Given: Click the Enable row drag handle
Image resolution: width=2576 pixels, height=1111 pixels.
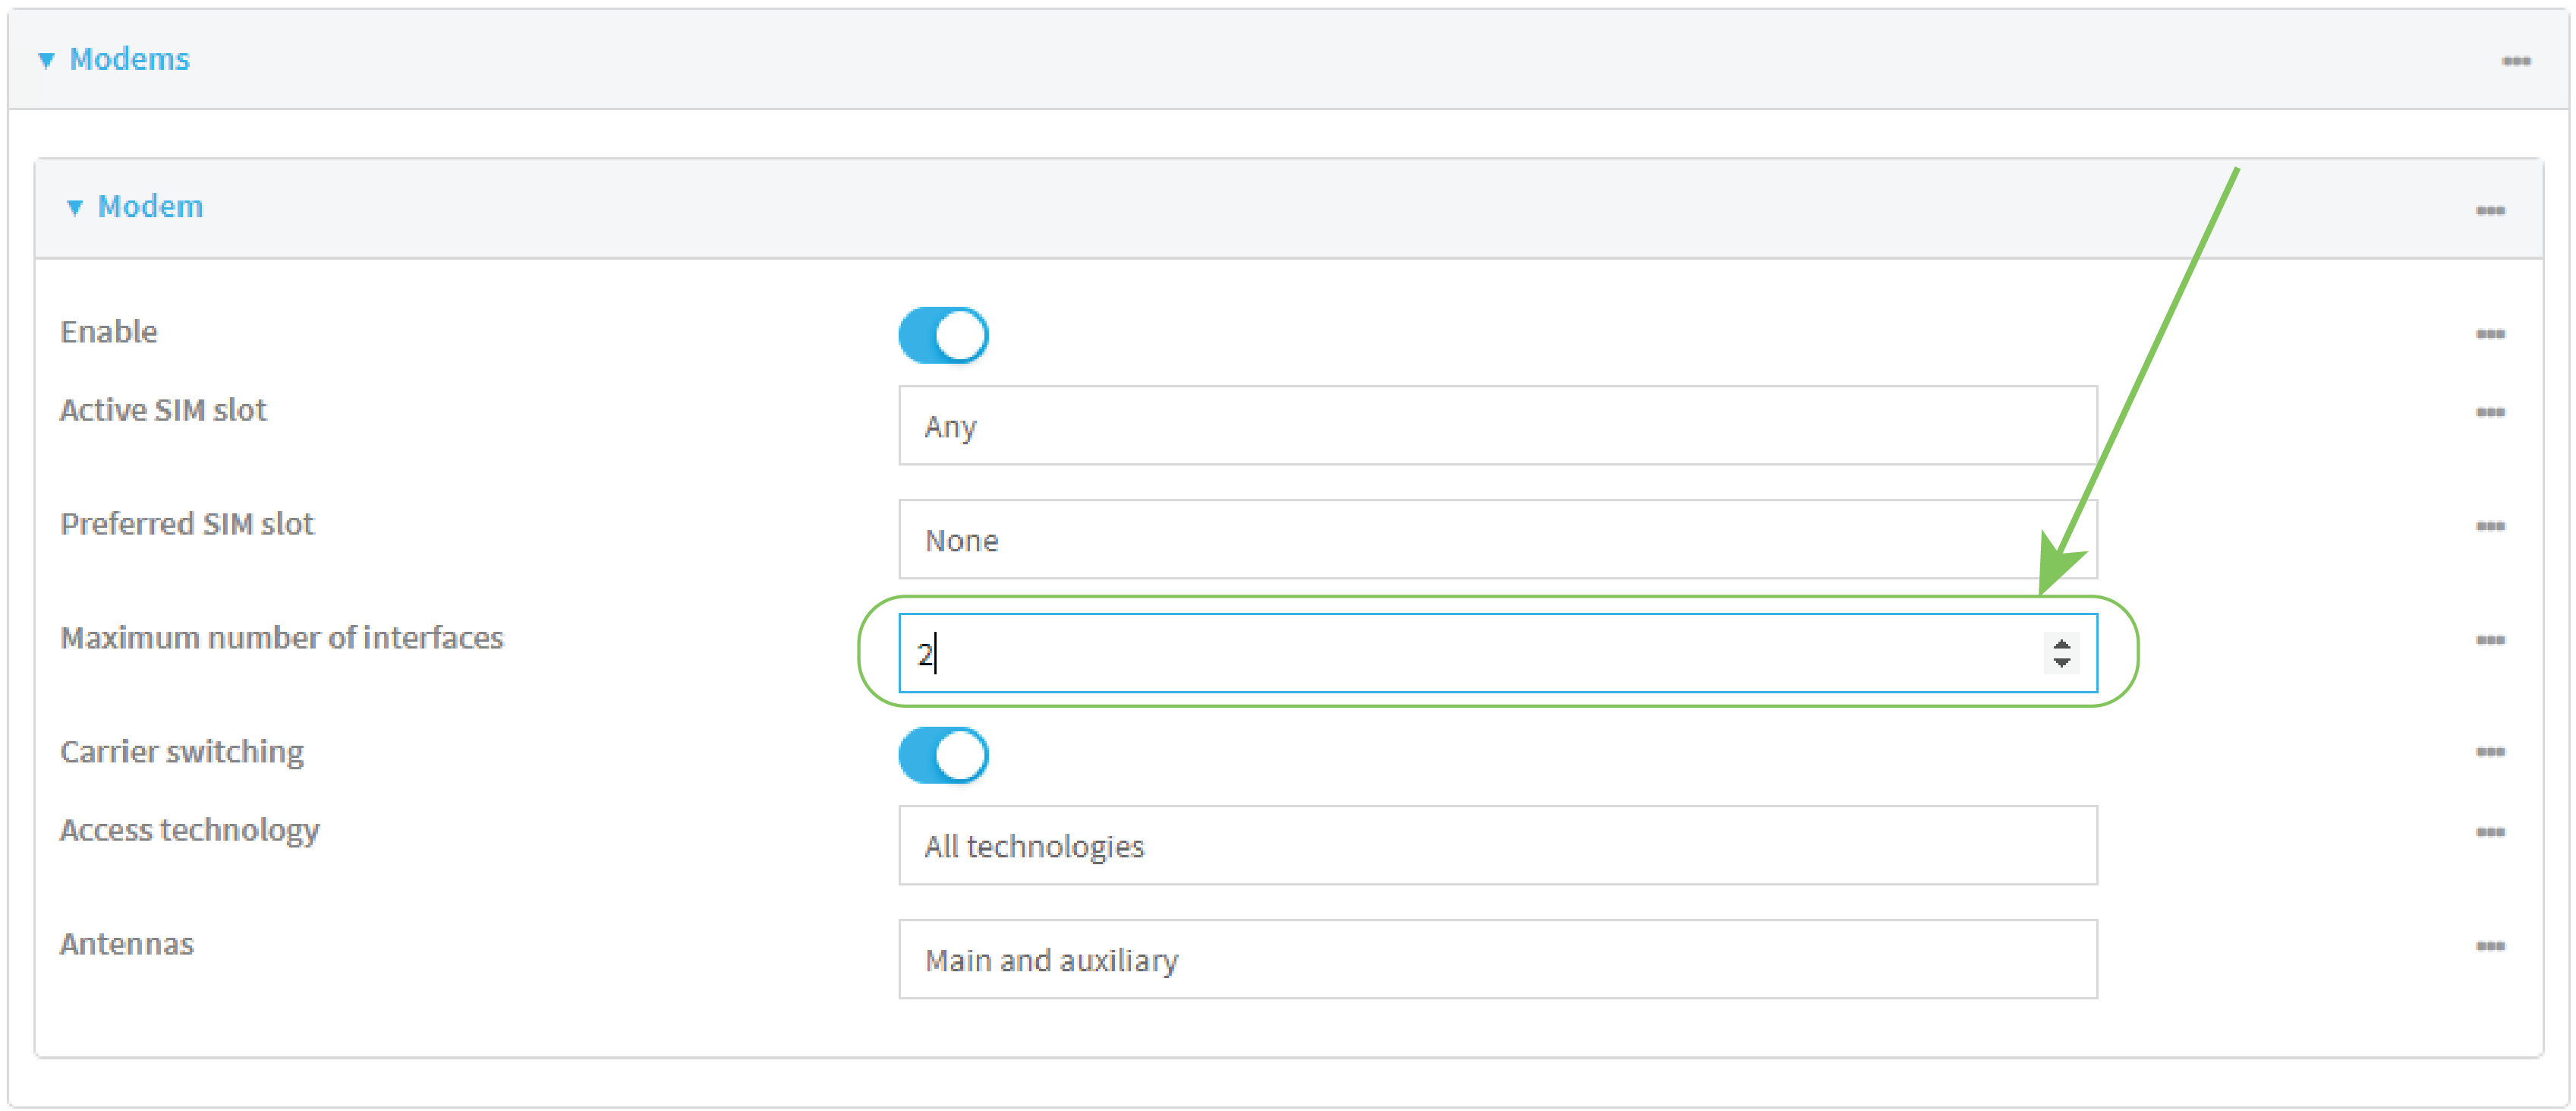Looking at the screenshot, I should [2490, 327].
